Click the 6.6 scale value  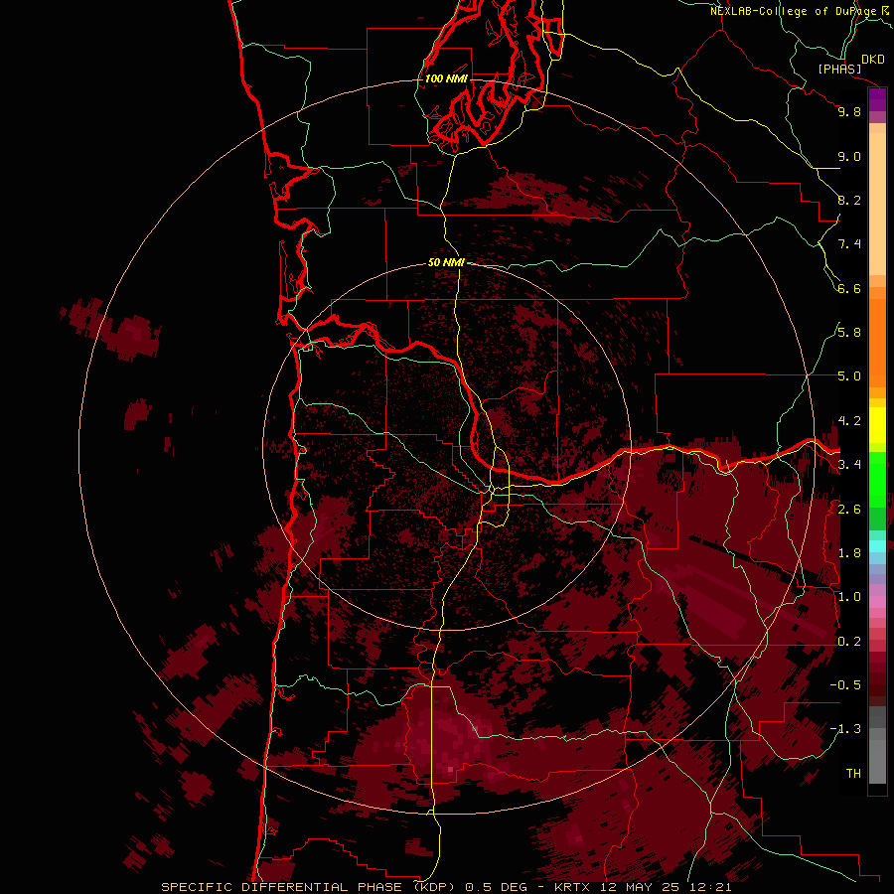pos(849,288)
